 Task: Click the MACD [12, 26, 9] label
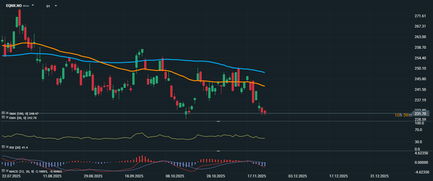22,171
